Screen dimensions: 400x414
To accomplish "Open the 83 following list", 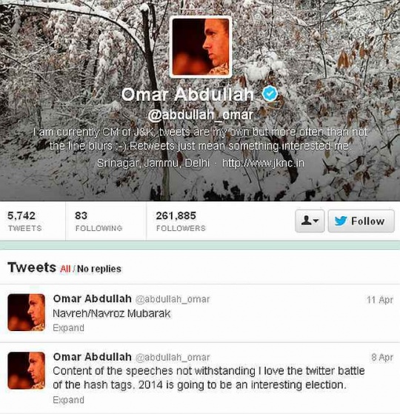I will (x=99, y=221).
